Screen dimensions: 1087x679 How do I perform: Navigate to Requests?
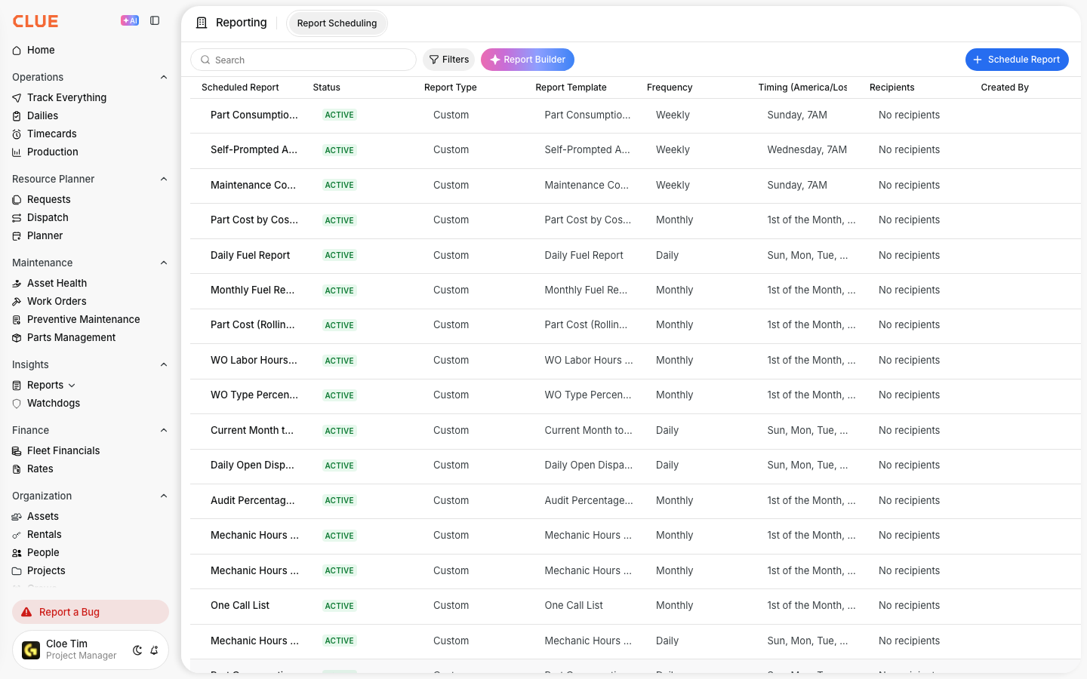click(48, 199)
